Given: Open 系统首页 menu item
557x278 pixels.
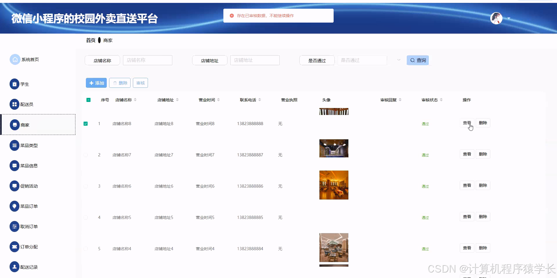Looking at the screenshot, I should click(x=30, y=59).
